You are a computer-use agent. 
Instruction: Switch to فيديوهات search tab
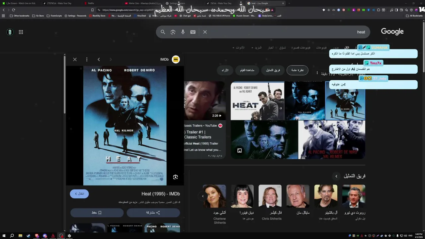pyautogui.click(x=321, y=48)
